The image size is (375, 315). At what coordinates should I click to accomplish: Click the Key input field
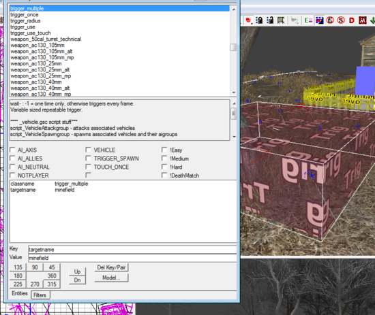(132, 250)
